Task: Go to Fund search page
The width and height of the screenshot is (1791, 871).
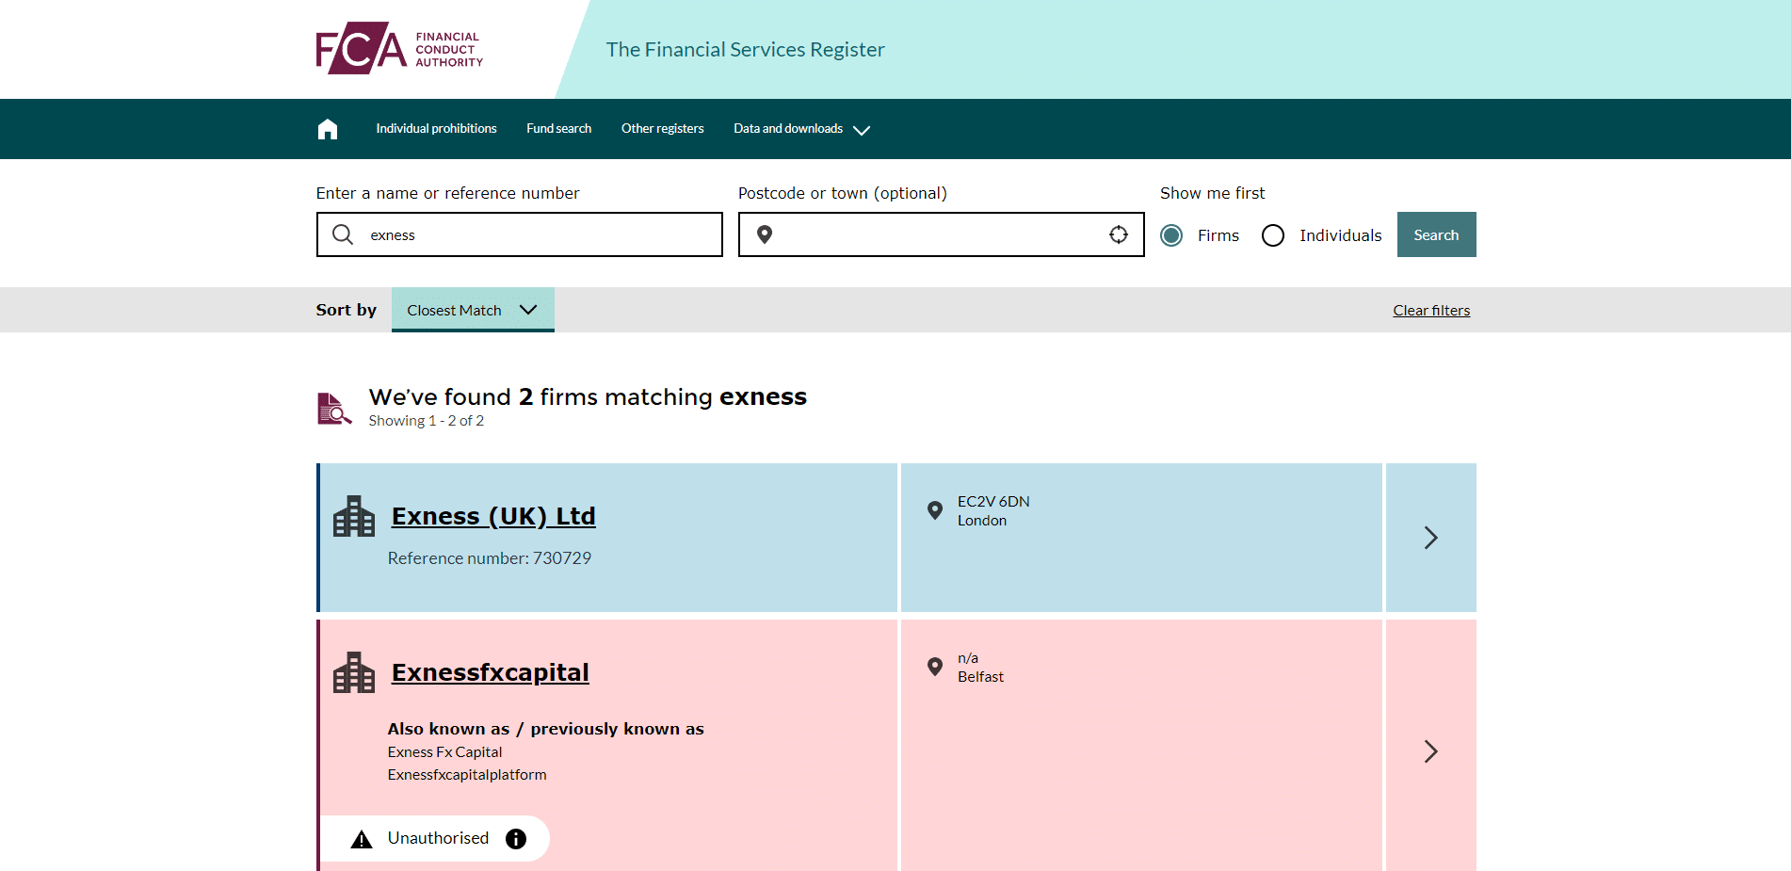Action: [558, 129]
